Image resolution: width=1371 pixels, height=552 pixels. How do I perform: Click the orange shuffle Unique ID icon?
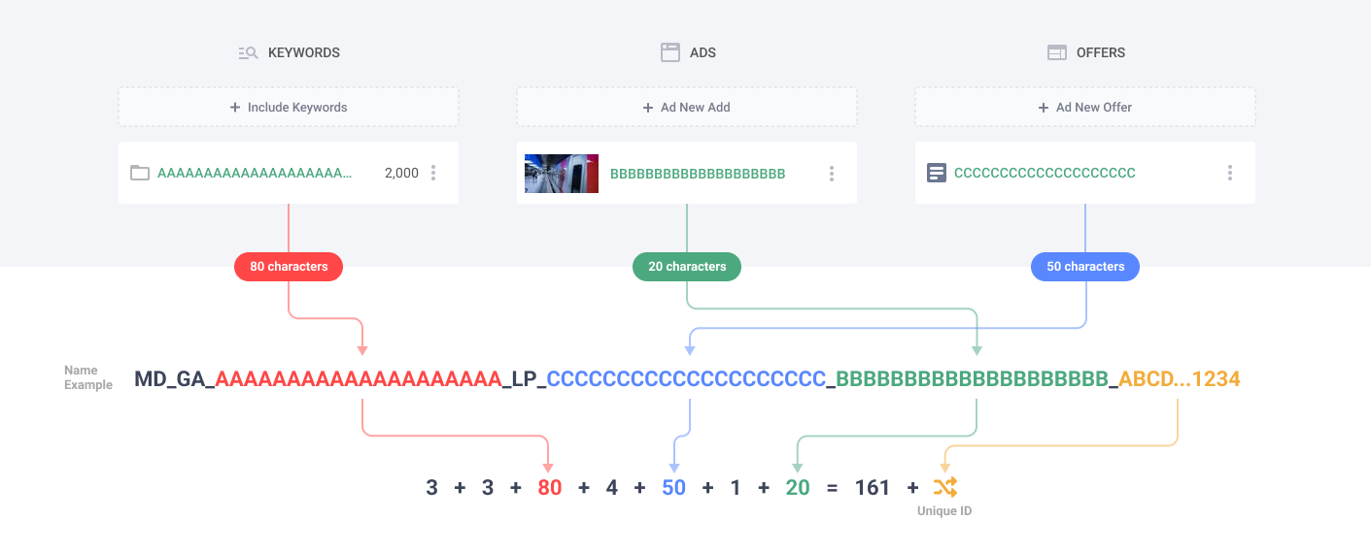[944, 487]
